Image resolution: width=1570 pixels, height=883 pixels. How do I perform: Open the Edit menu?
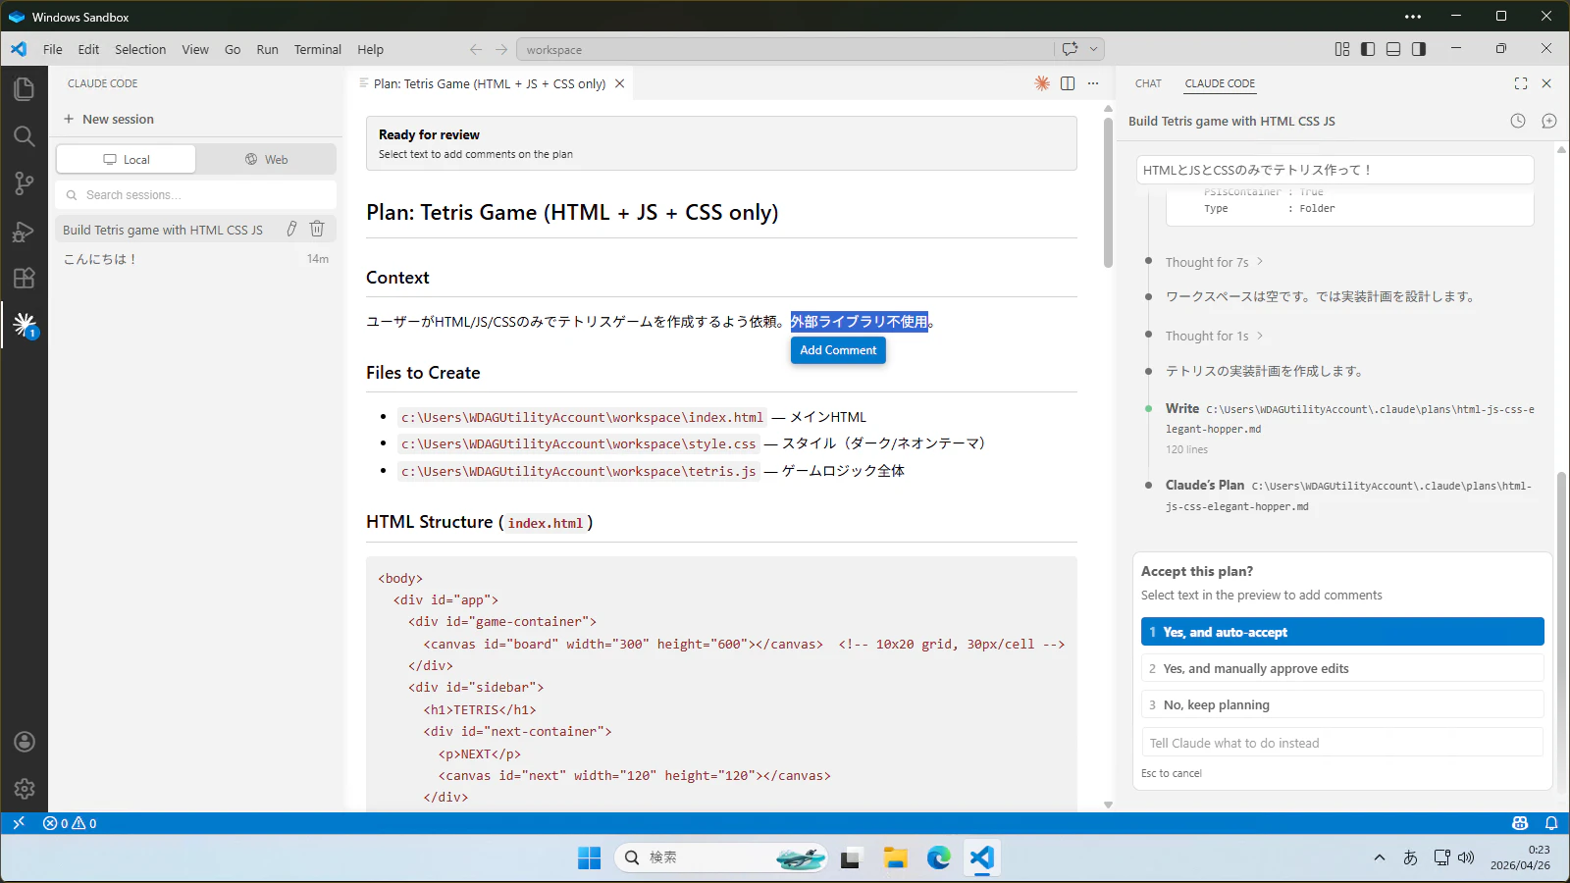point(88,49)
